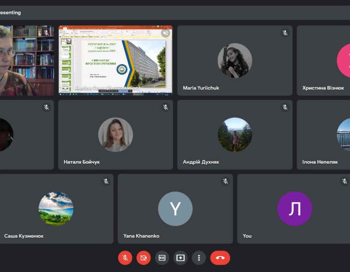Image resolution: width=350 pixels, height=272 pixels.
Task: Click the present now screen share button
Action: point(180,258)
